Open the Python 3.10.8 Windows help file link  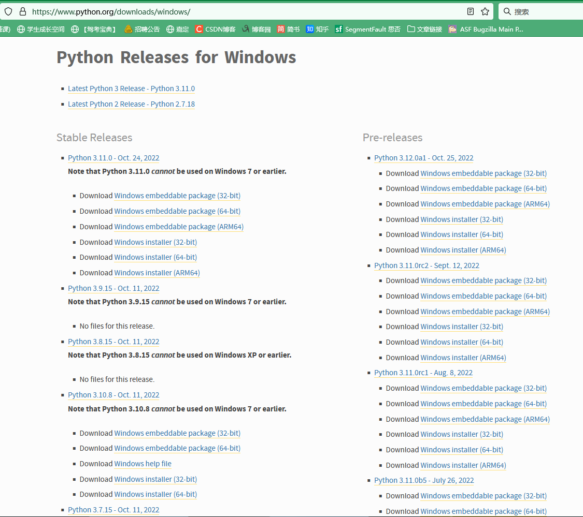143,464
